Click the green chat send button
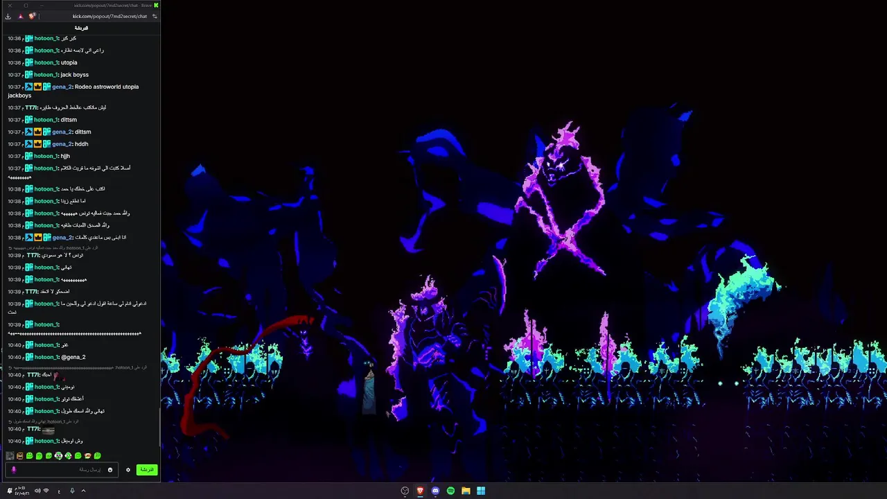Viewport: 887px width, 499px height. tap(147, 470)
